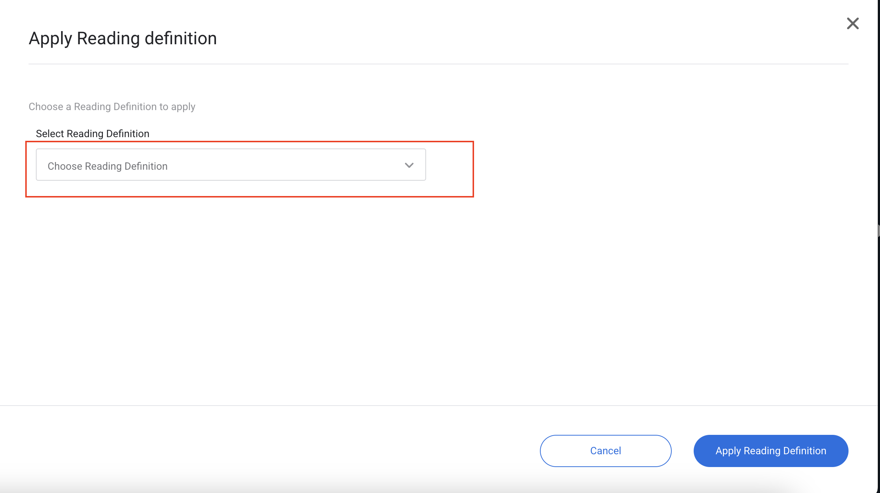Click the Choose Reading Definition placeholder text
Viewport: 880px width, 493px height.
107,166
